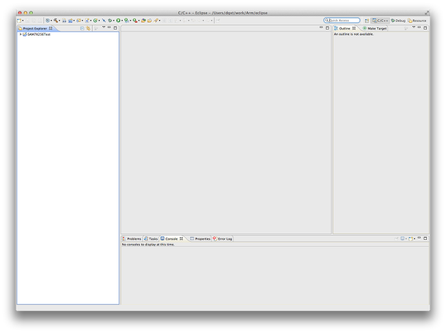Screen dimensions: 446x333
Task: Minimize the Project Explorer panel
Action: click(109, 27)
